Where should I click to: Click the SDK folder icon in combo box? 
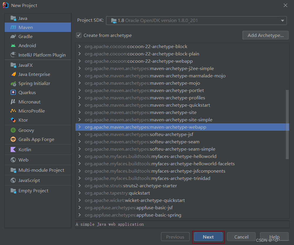[114, 21]
